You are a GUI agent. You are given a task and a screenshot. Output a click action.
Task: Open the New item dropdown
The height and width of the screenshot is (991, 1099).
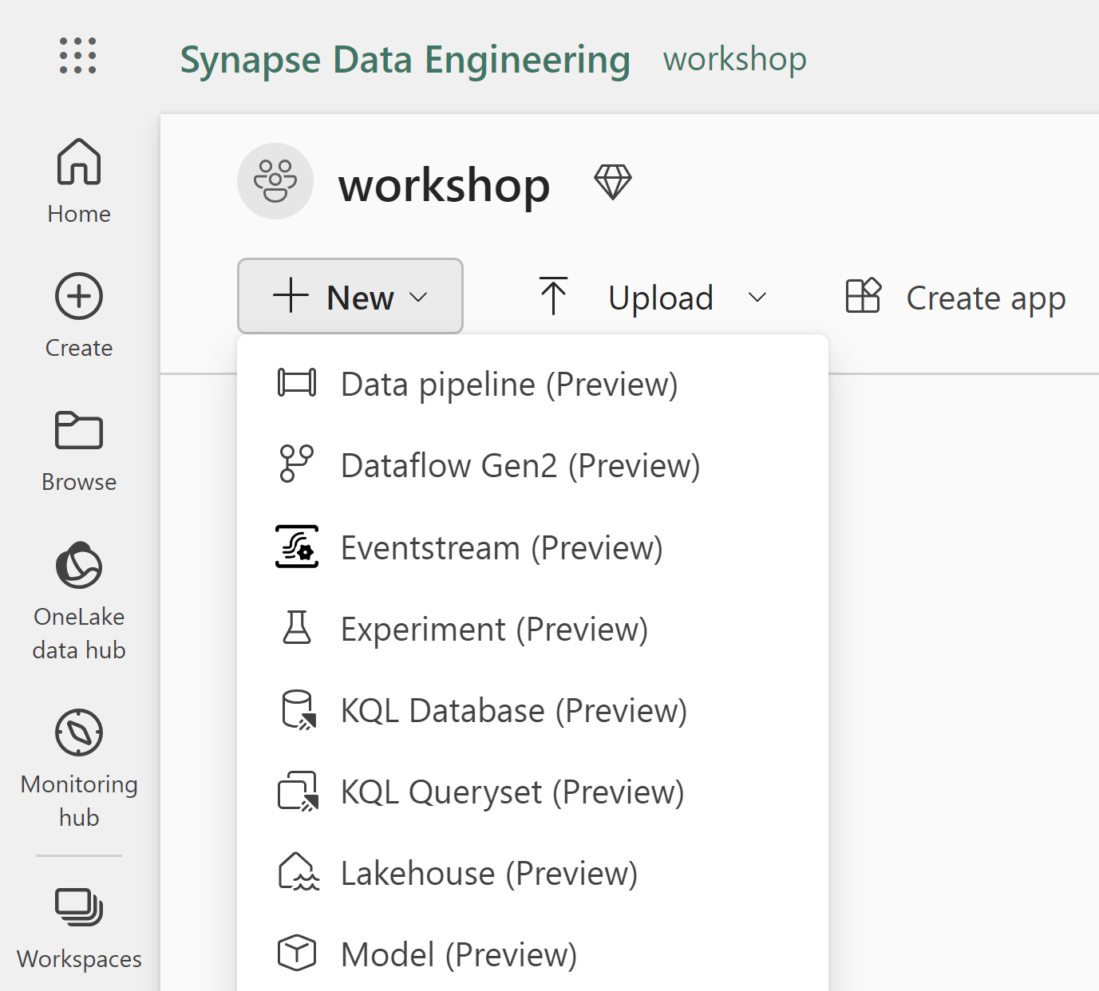tap(350, 296)
